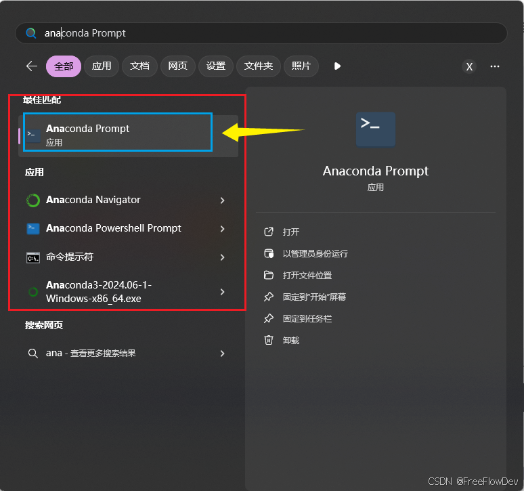Select the 网页 filter tab

[x=178, y=66]
